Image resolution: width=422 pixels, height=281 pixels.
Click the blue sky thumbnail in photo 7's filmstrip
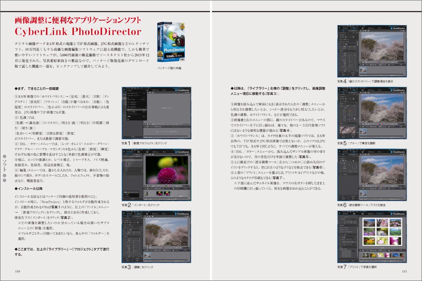(x=396, y=255)
